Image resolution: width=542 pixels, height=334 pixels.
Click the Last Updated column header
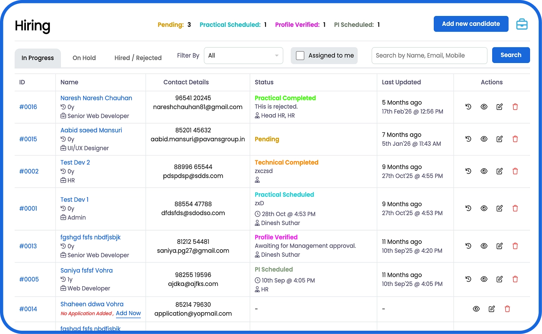coord(401,82)
